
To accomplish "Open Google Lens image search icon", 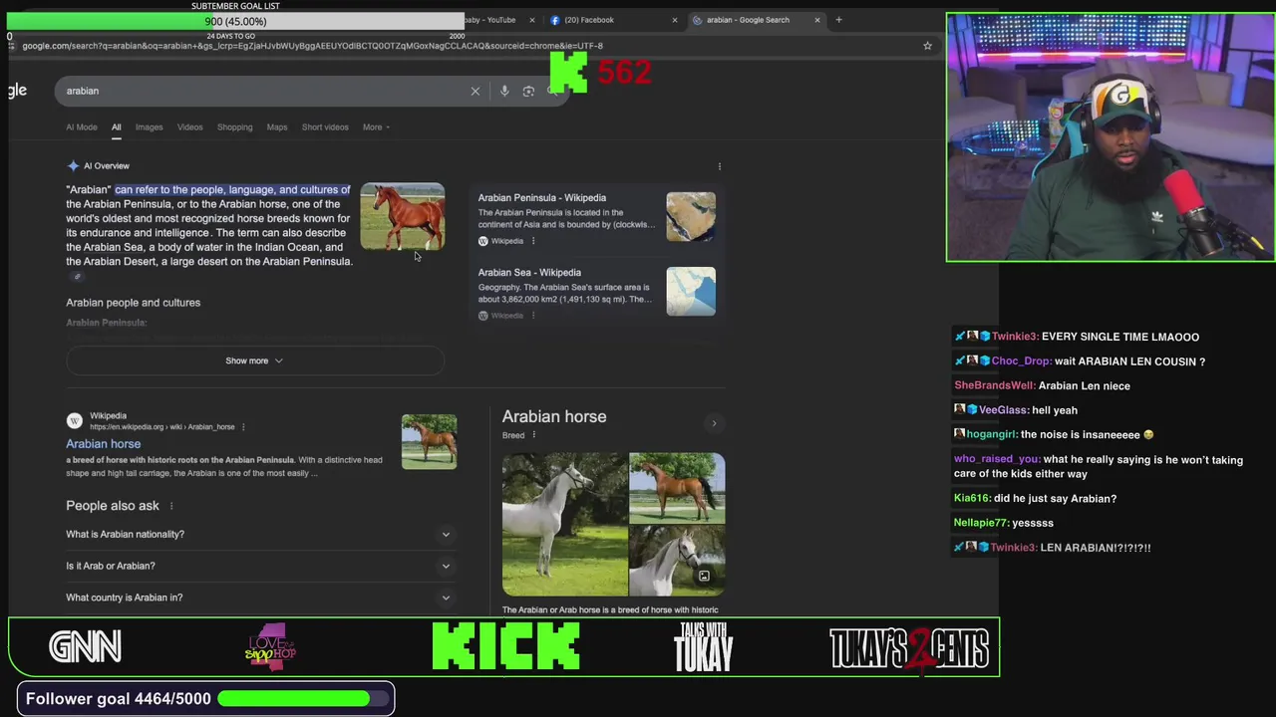I will tap(528, 91).
